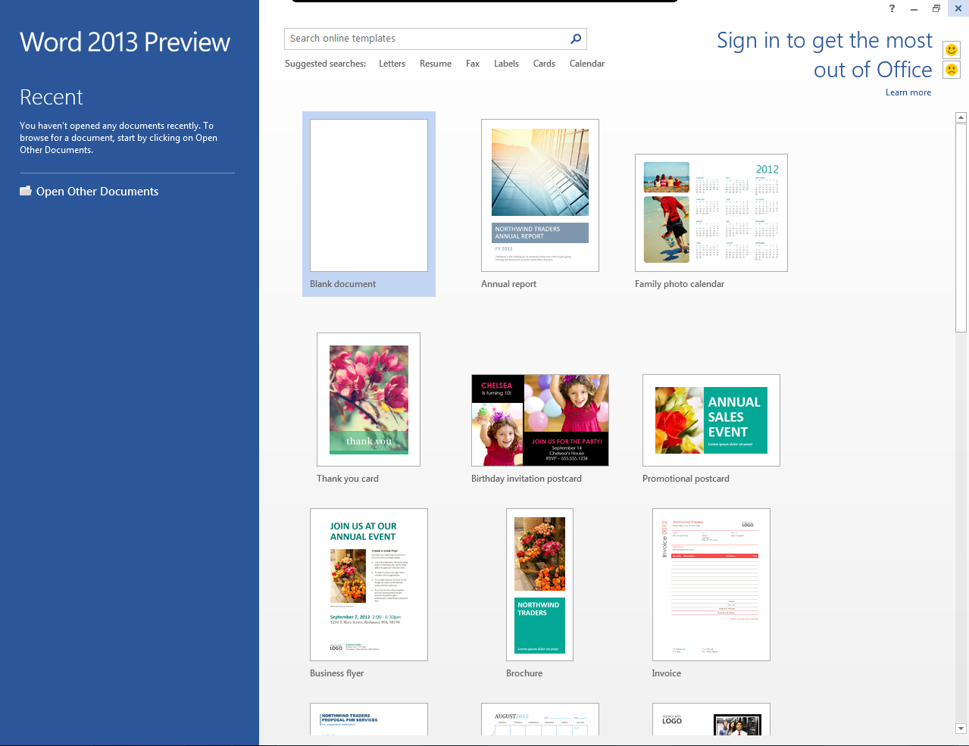Click the Business flyer caption
Viewport: 969px width, 746px height.
pos(336,673)
